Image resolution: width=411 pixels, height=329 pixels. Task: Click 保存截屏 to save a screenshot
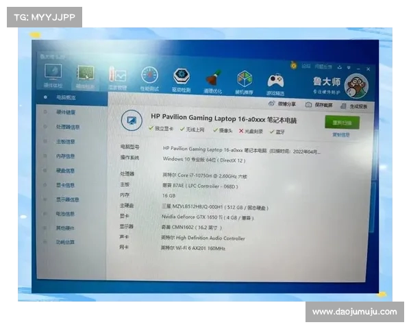(x=319, y=105)
